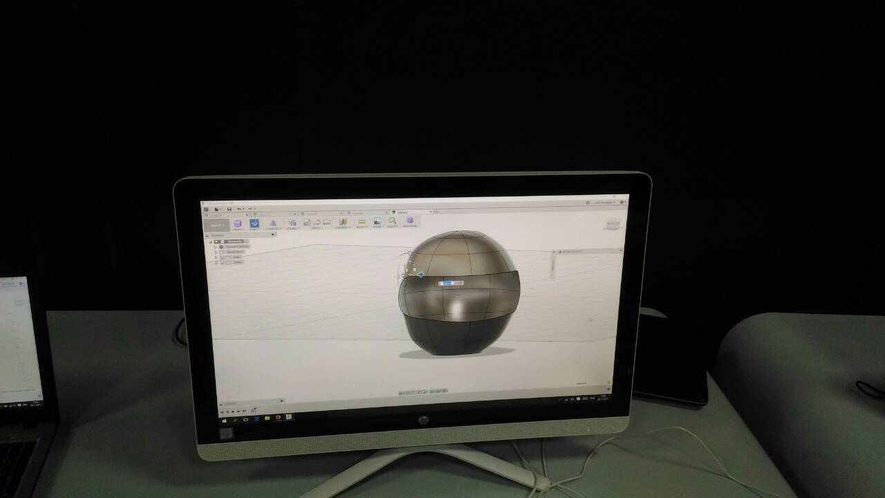
Task: Click the Create purple box icon
Action: [238, 223]
